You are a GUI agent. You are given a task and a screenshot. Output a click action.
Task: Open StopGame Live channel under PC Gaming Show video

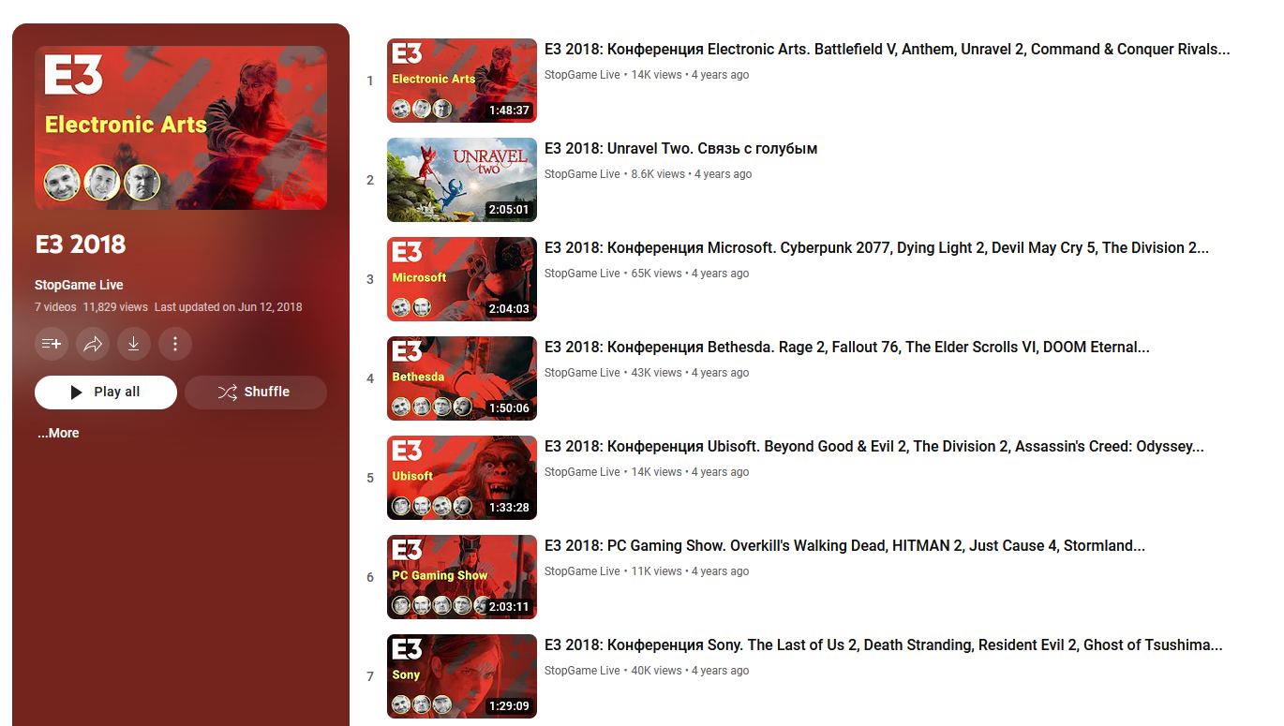[582, 571]
